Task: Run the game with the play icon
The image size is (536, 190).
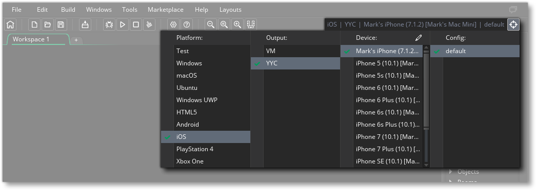Action: tap(123, 25)
